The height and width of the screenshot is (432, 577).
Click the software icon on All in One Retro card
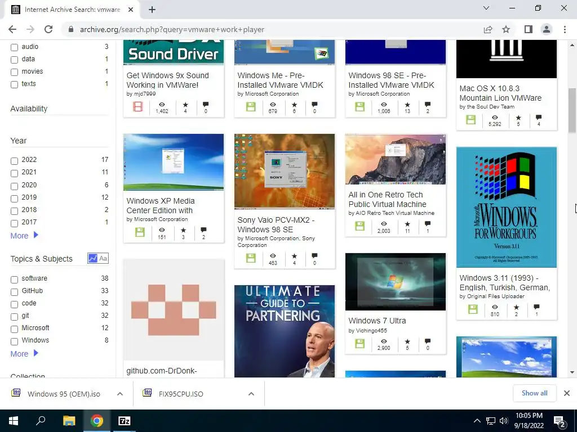click(360, 226)
